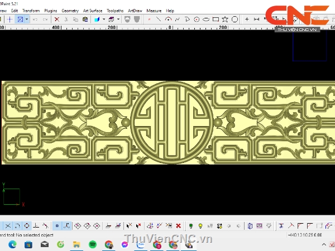The image size is (335, 251).
Task: Toggle the blue grid point snap button
Action: click(57, 226)
